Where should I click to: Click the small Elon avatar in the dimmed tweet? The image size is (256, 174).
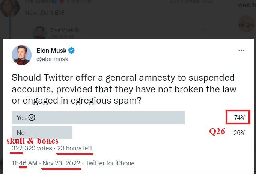(40, 33)
